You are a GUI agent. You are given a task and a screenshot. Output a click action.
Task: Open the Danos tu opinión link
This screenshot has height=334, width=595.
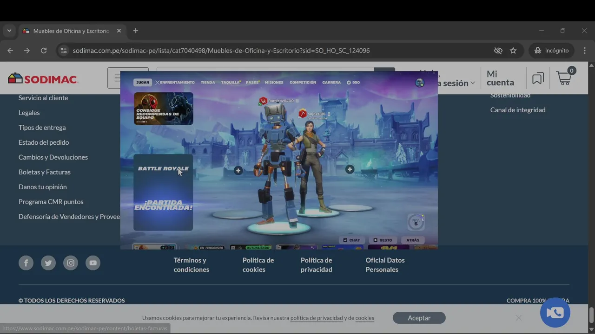[43, 187]
